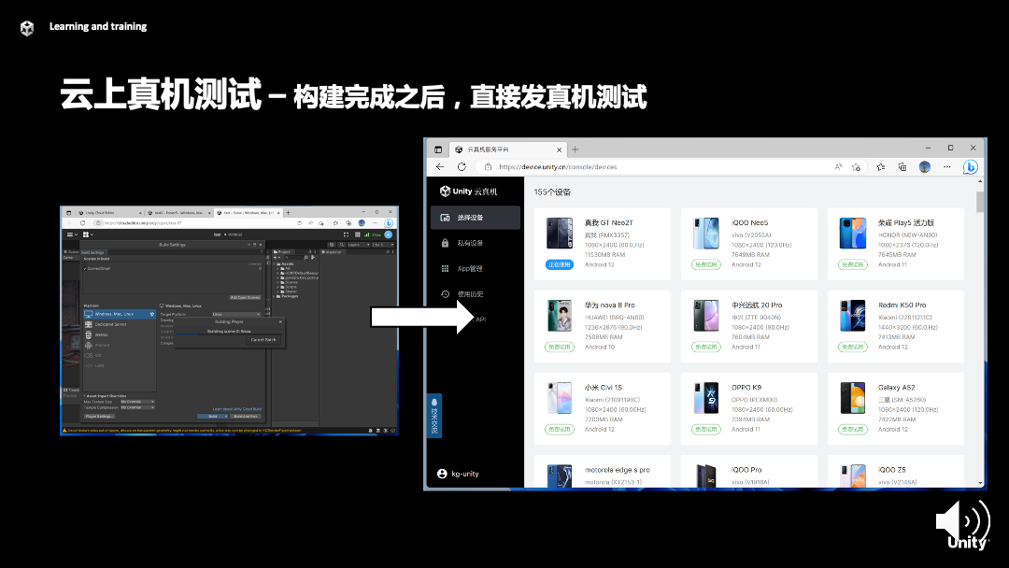Refresh the device console browser page
Viewport: 1009px width, 568px height.
tap(462, 166)
